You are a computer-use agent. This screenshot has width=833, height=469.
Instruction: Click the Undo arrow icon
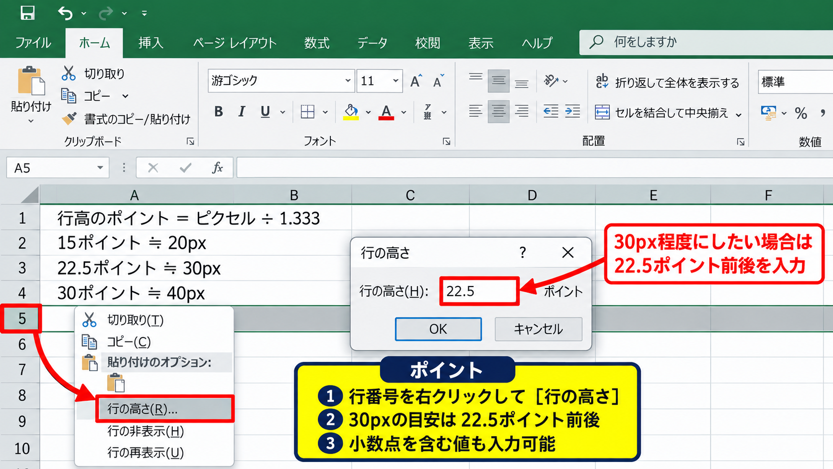(65, 13)
